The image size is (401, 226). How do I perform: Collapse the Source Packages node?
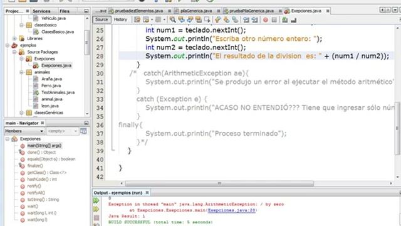14,52
